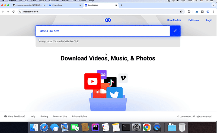
Task: Open Finder from the dock
Action: tap(34, 127)
